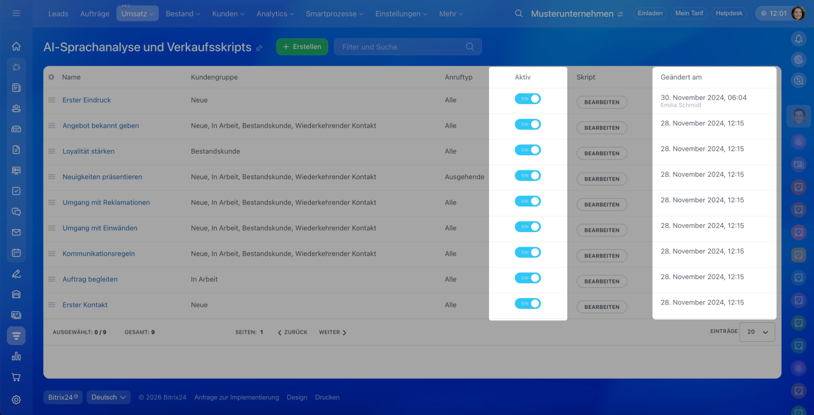
Task: Open the Analytics menu
Action: 275,13
